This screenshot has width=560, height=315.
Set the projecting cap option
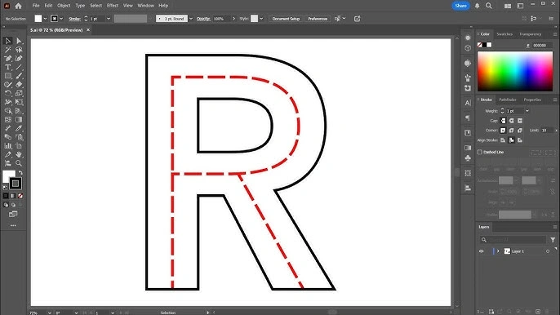pos(520,121)
